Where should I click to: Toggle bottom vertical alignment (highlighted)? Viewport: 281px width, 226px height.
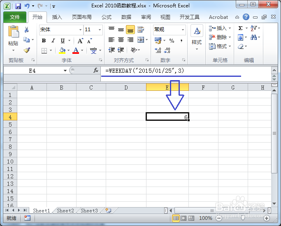click(130, 29)
